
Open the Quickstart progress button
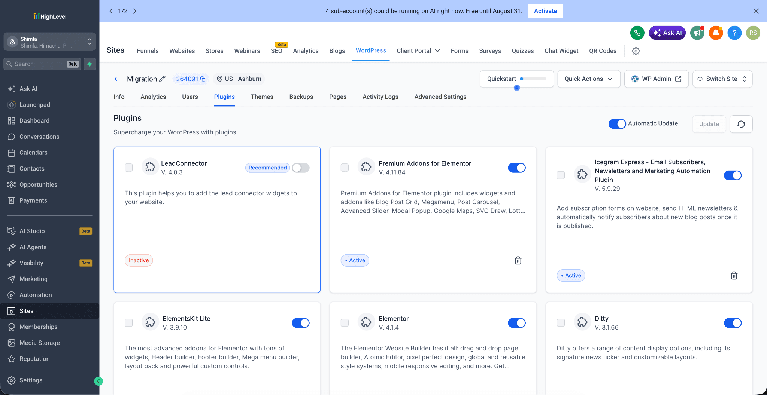(516, 79)
